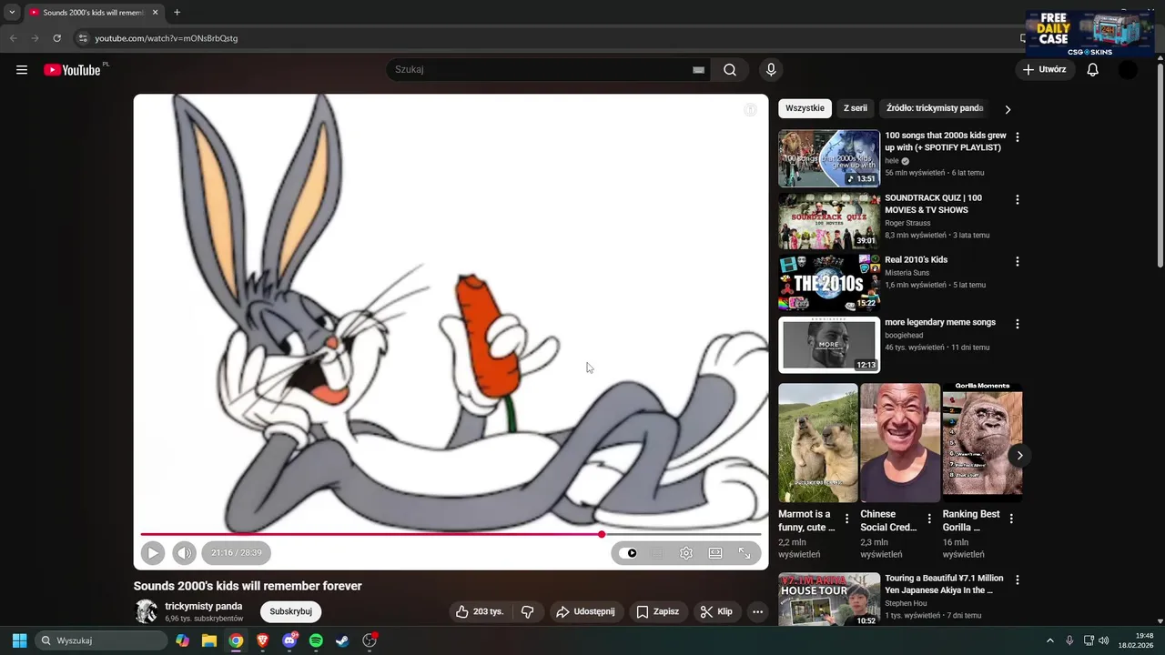Open the account avatar menu
The width and height of the screenshot is (1165, 655).
point(1128,70)
